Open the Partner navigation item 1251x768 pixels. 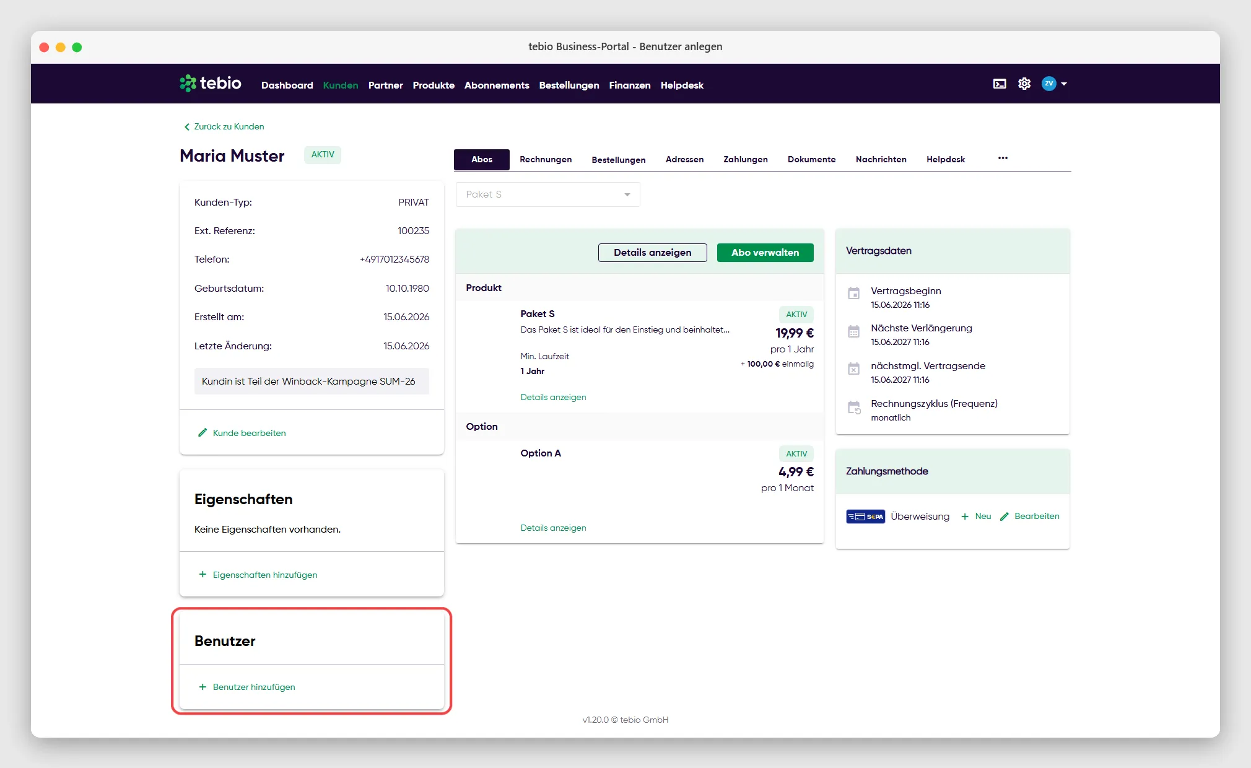[385, 85]
